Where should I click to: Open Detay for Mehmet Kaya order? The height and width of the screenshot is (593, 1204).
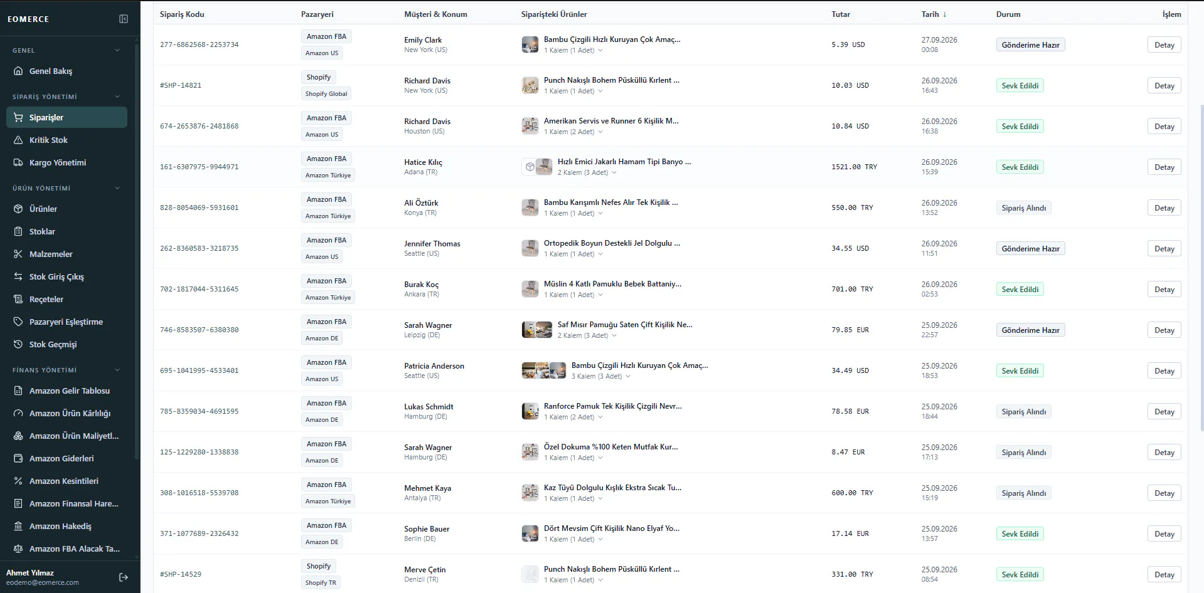(1164, 493)
